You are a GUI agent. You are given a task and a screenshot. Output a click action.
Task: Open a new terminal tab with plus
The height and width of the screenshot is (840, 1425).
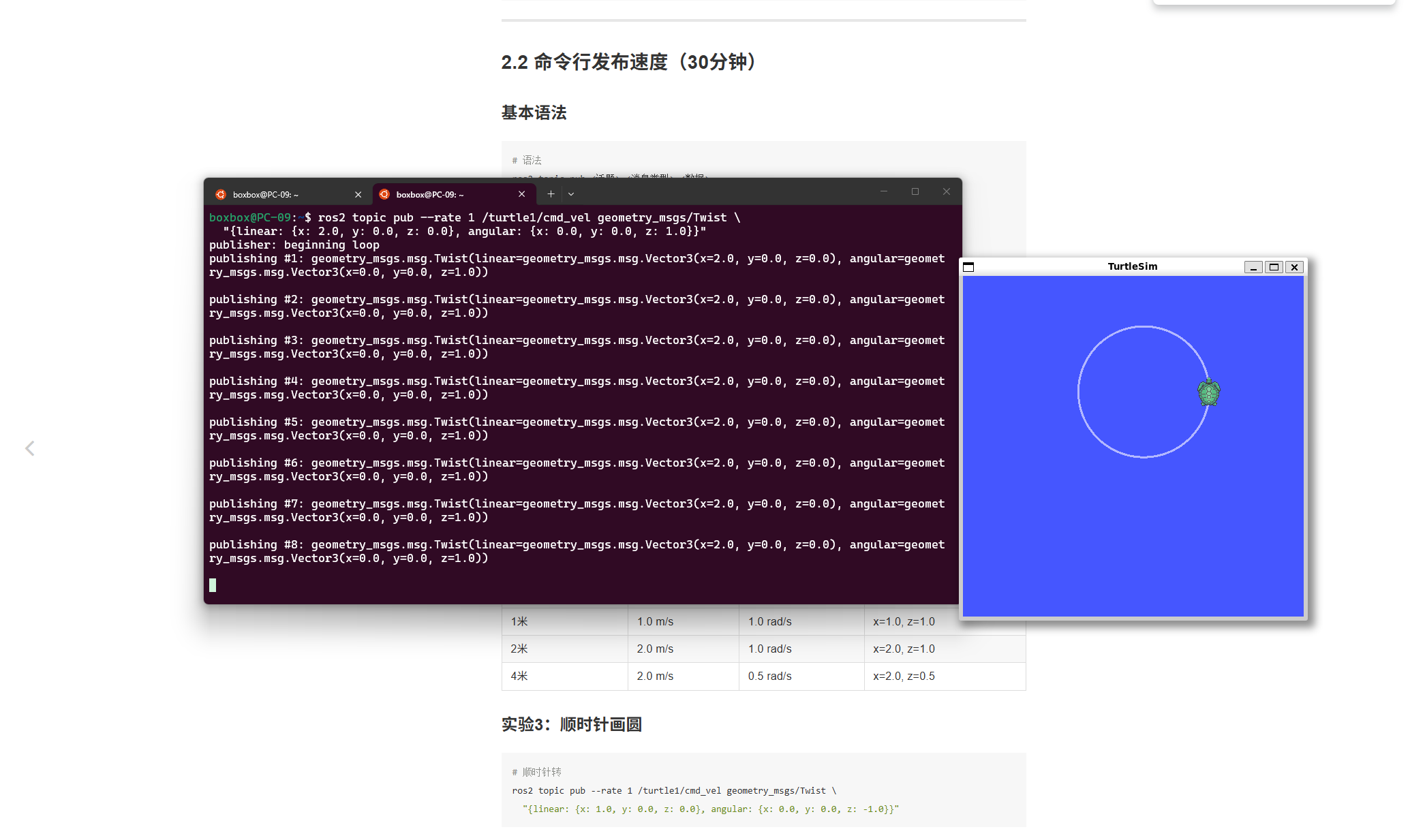pos(551,194)
